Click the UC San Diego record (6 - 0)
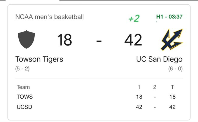 [x=175, y=69]
